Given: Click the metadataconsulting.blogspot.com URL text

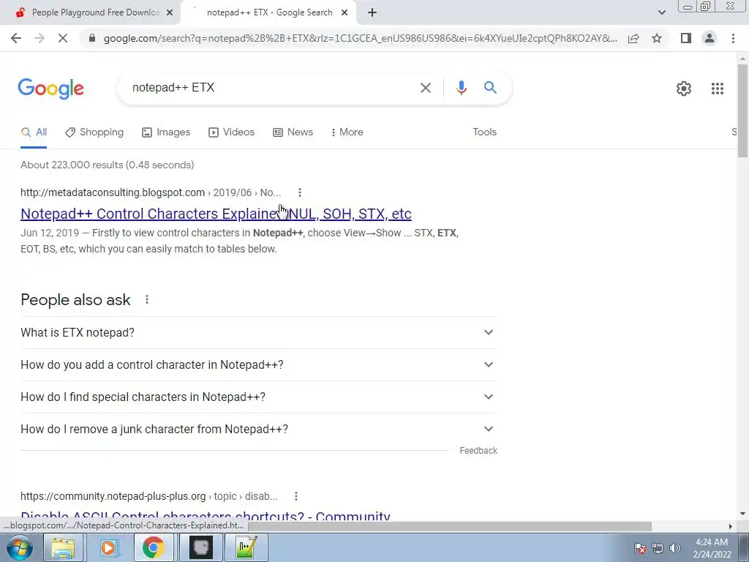Looking at the screenshot, I should coord(112,192).
